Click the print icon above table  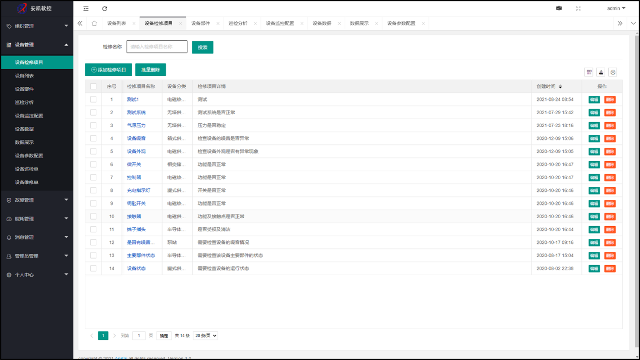click(x=613, y=72)
